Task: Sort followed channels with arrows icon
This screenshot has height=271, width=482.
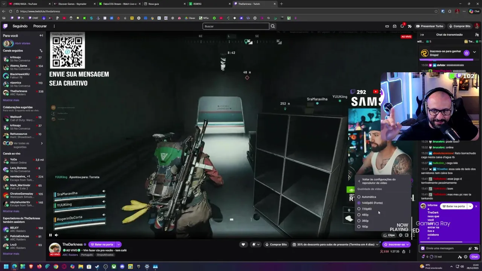Action: coord(41,50)
